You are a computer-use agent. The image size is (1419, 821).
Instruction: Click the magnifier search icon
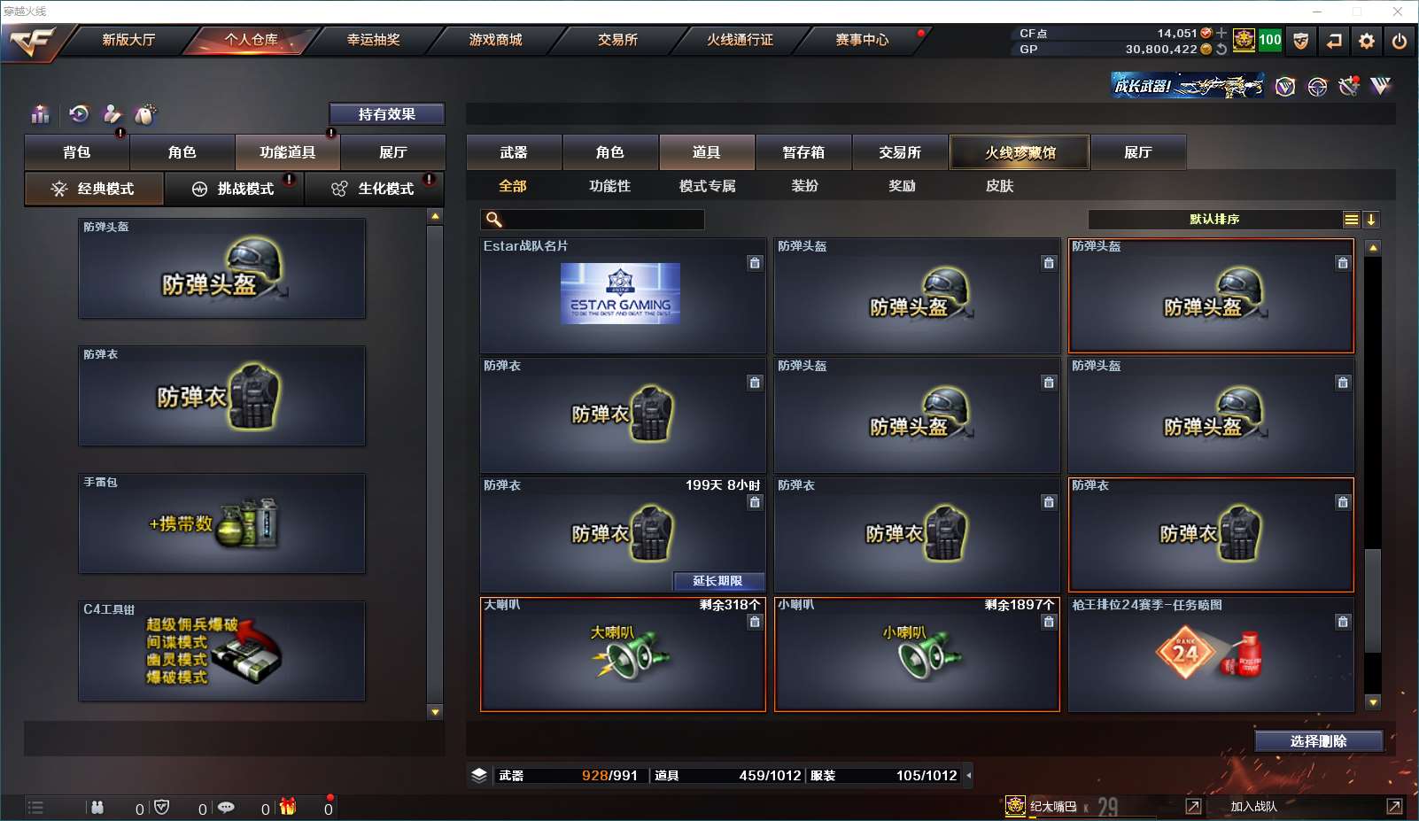tap(494, 220)
